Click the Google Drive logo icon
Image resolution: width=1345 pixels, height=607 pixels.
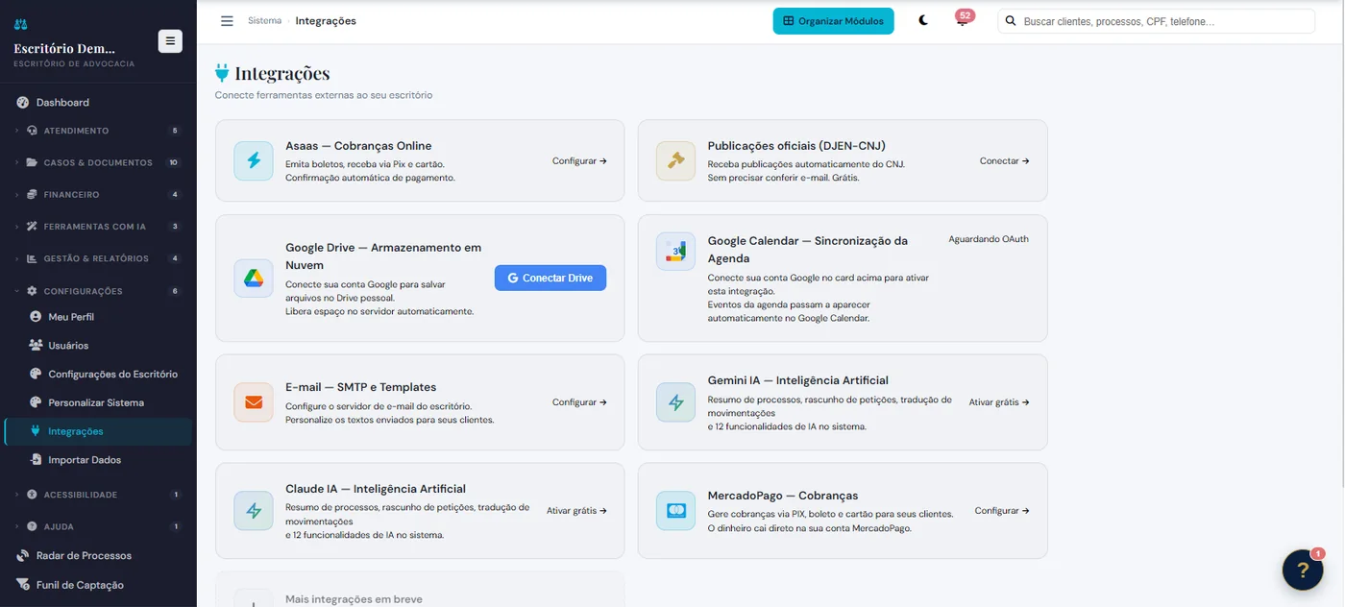pyautogui.click(x=254, y=279)
